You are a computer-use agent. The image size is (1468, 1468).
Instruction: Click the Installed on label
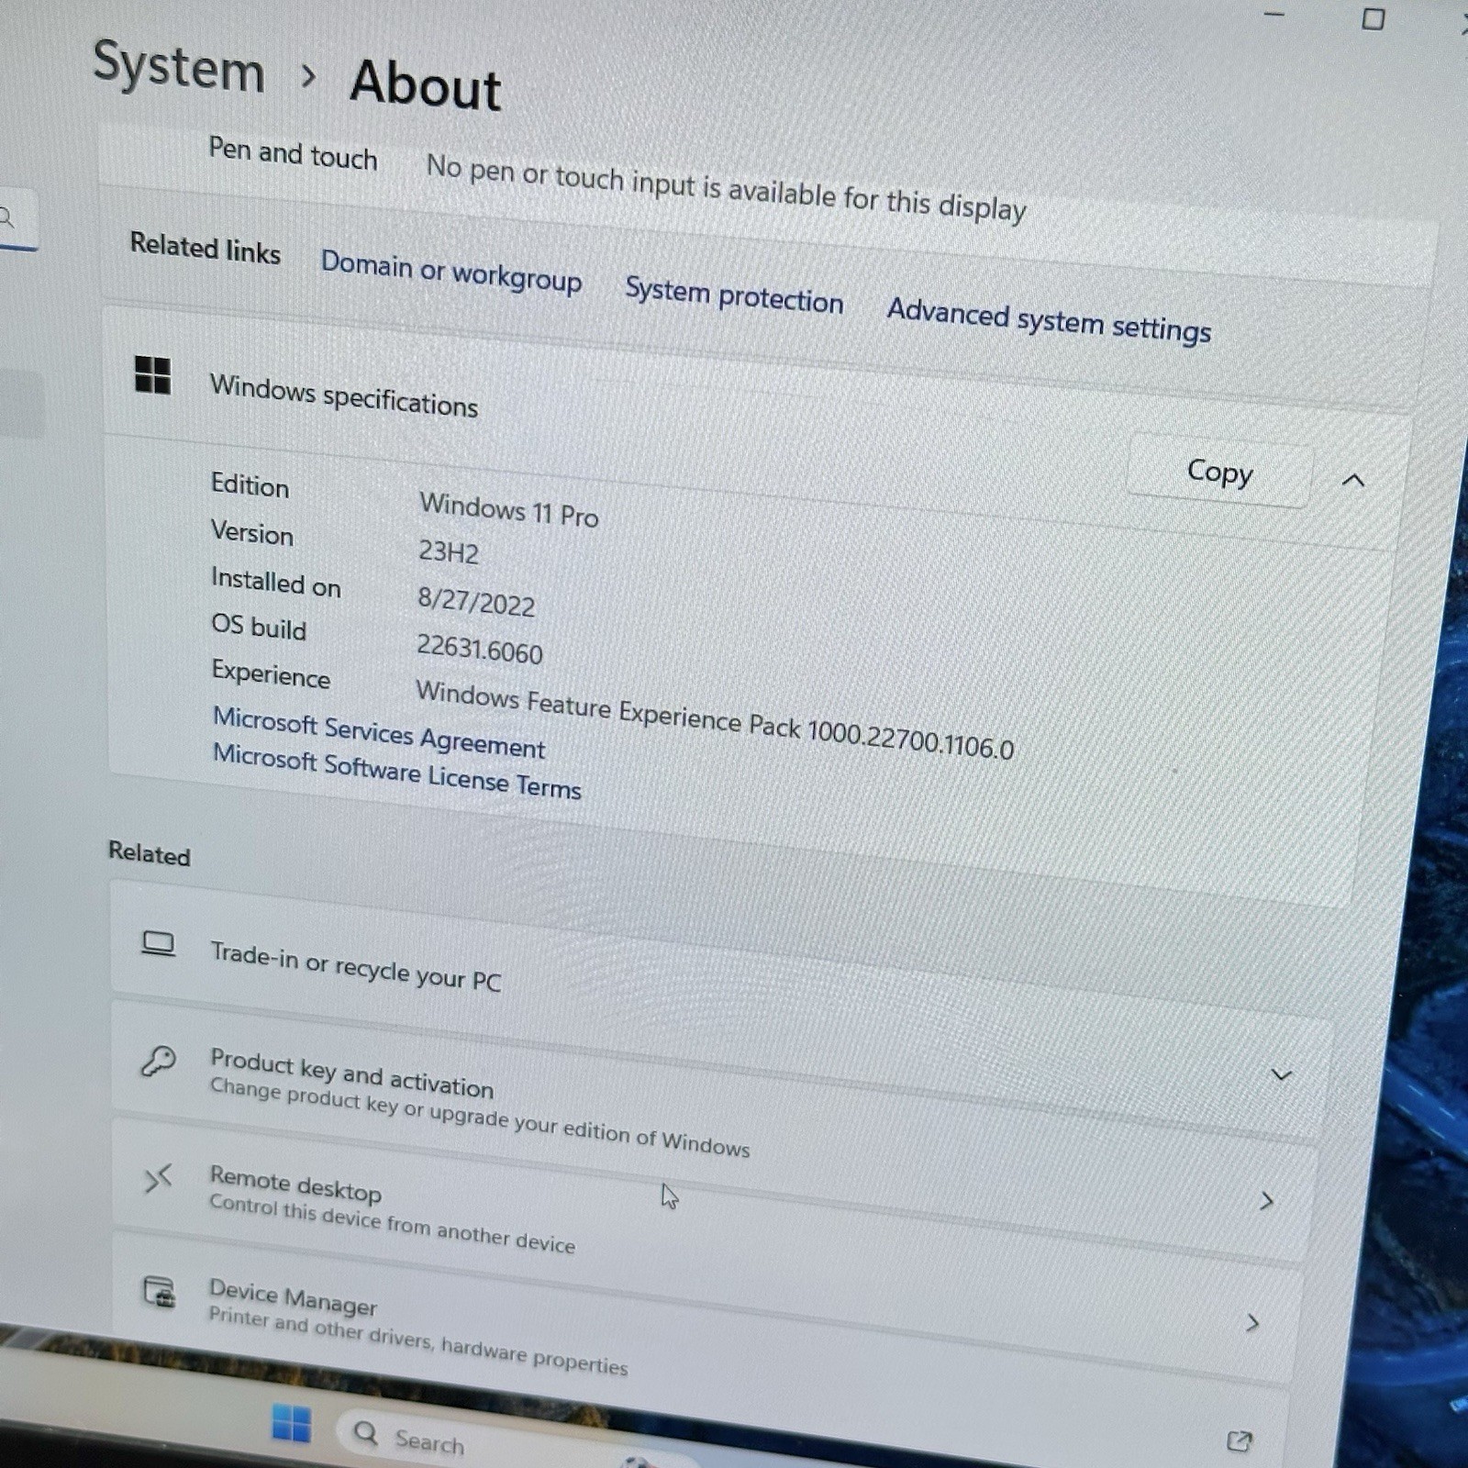[x=276, y=582]
